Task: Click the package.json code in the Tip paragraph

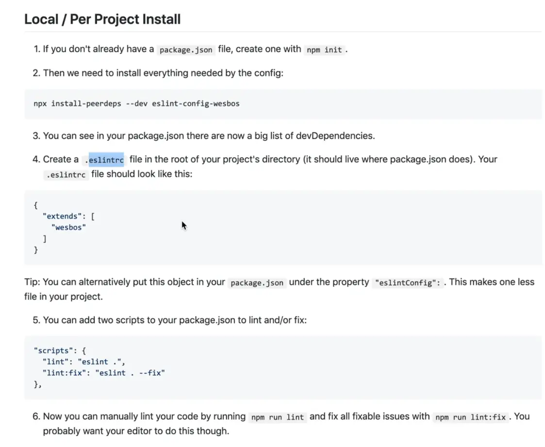Action: (x=257, y=282)
